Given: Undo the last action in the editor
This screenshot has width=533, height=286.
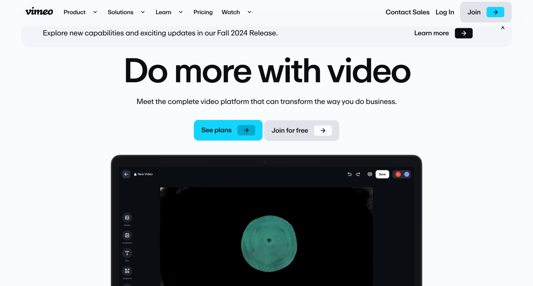Looking at the screenshot, I should [x=349, y=174].
